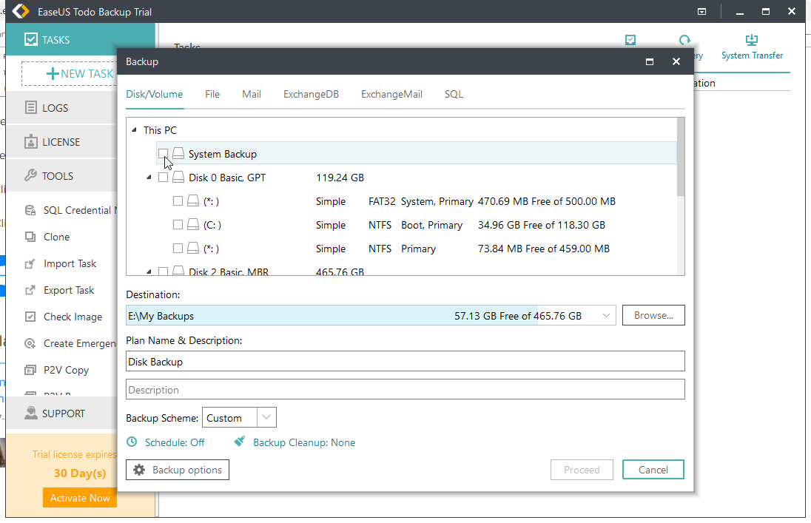This screenshot has height=523, width=811.
Task: Click the SQL Credential tool icon
Action: [30, 210]
